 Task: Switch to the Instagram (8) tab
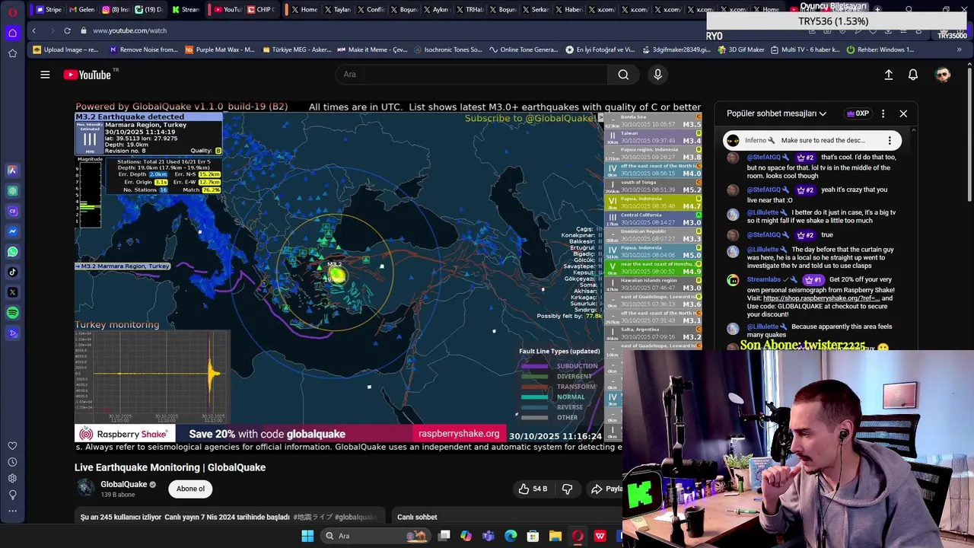pyautogui.click(x=115, y=10)
